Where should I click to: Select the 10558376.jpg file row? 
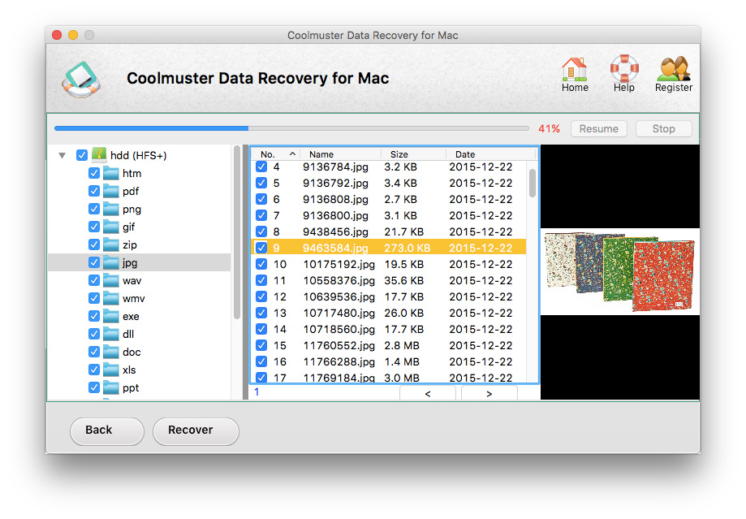(388, 280)
